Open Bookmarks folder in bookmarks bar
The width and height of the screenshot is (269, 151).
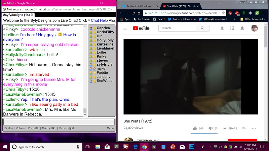click(x=142, y=19)
